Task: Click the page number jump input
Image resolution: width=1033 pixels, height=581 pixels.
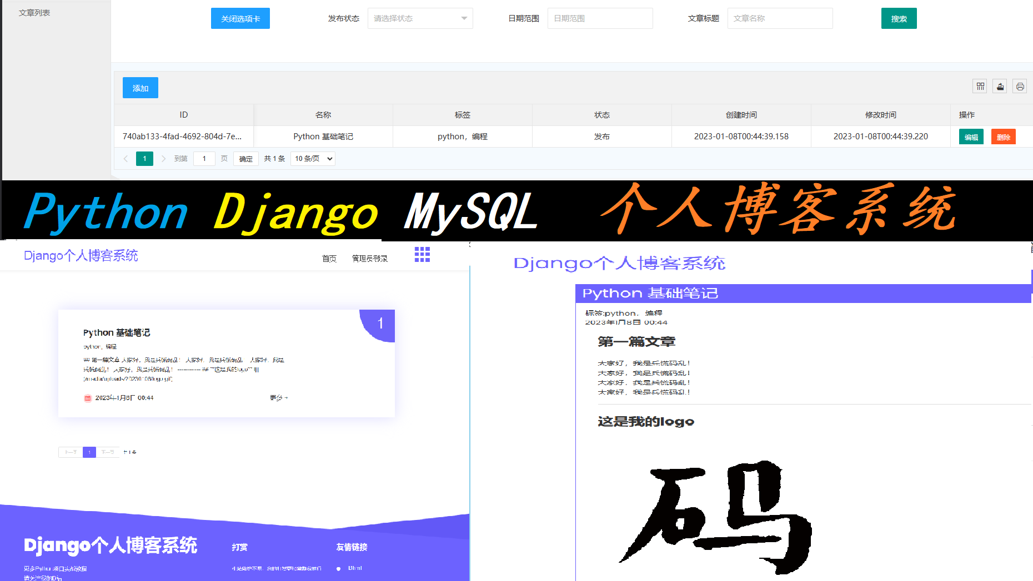Action: click(204, 159)
